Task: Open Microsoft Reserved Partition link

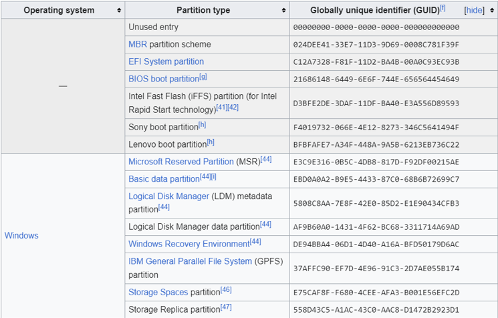Action: [180, 162]
